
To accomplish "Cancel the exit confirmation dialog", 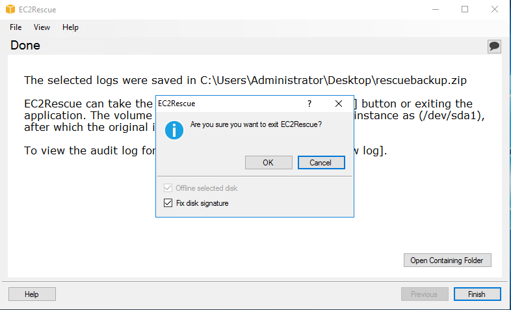I will [321, 163].
